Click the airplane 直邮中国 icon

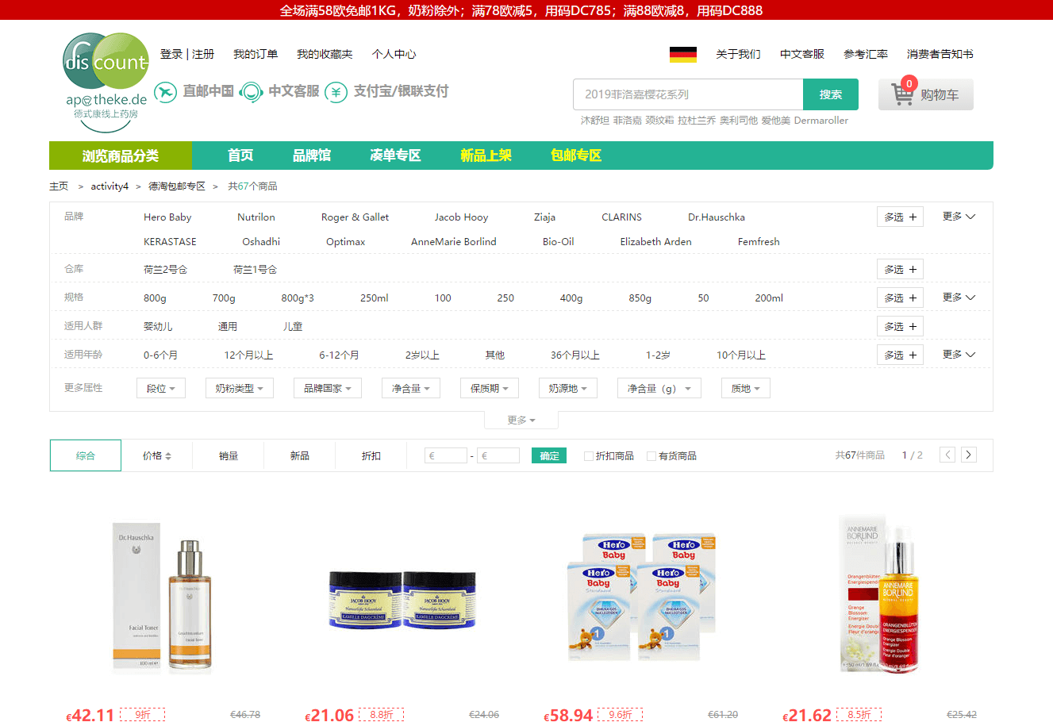point(165,92)
